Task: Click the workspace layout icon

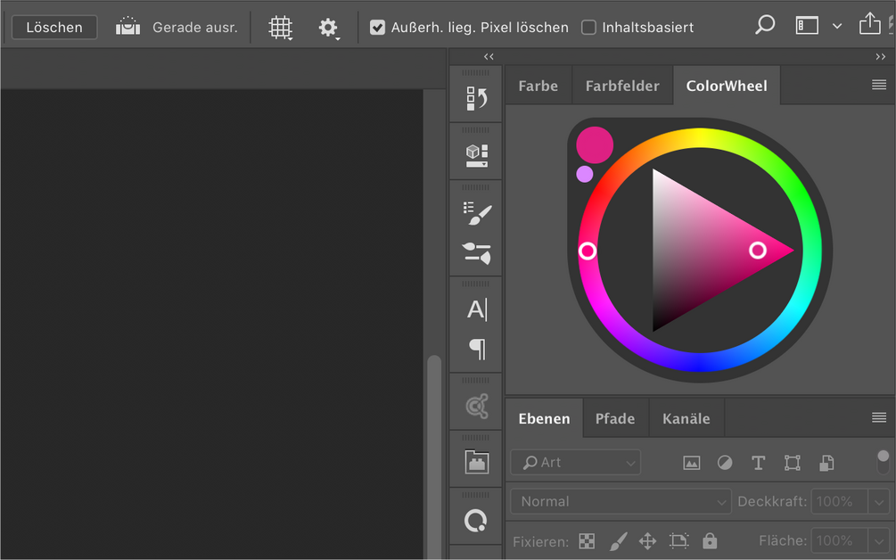Action: [807, 25]
